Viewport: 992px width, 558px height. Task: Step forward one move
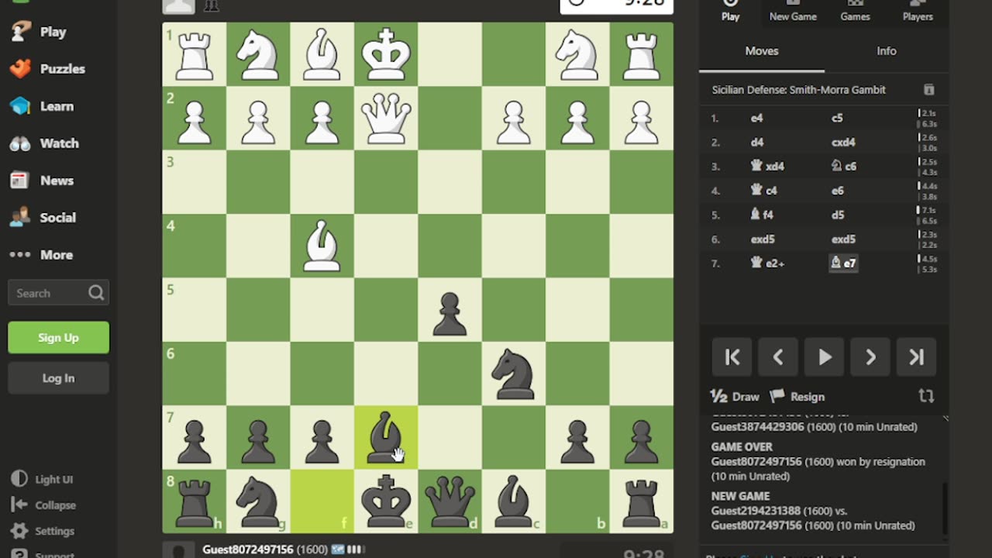[870, 357]
